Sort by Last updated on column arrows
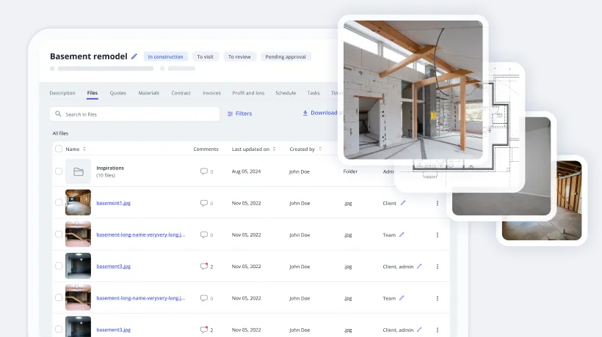This screenshot has width=602, height=337. pos(274,149)
